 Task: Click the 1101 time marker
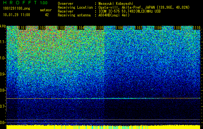(x=22, y=28)
